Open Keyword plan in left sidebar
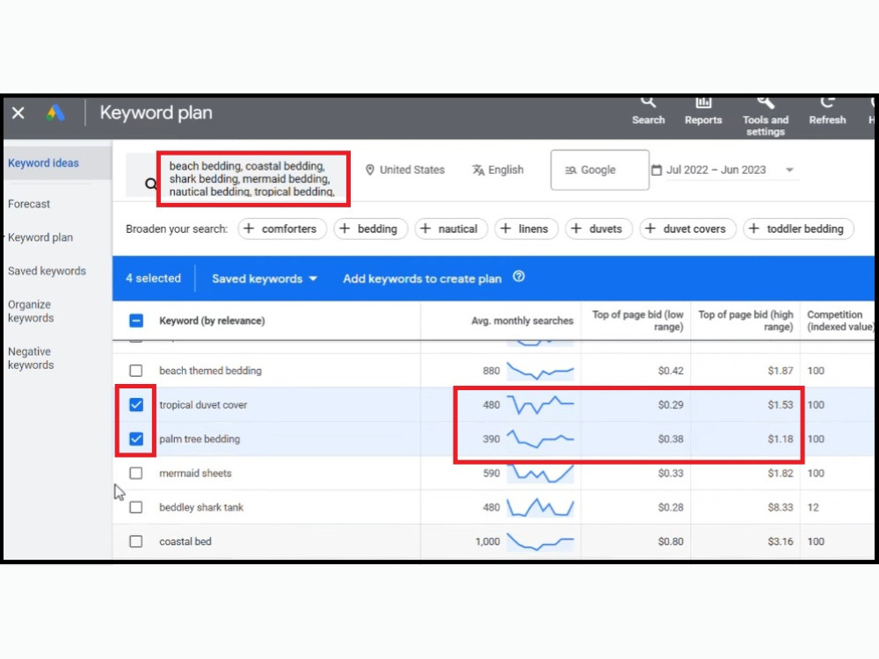The image size is (879, 659). tap(40, 237)
